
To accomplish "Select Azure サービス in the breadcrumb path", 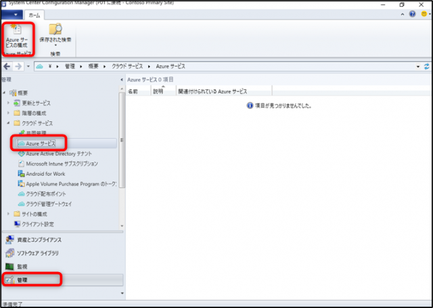I will click(x=170, y=66).
